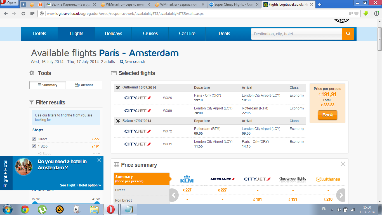Click the orange Book button
The height and width of the screenshot is (215, 382).
coord(327,115)
